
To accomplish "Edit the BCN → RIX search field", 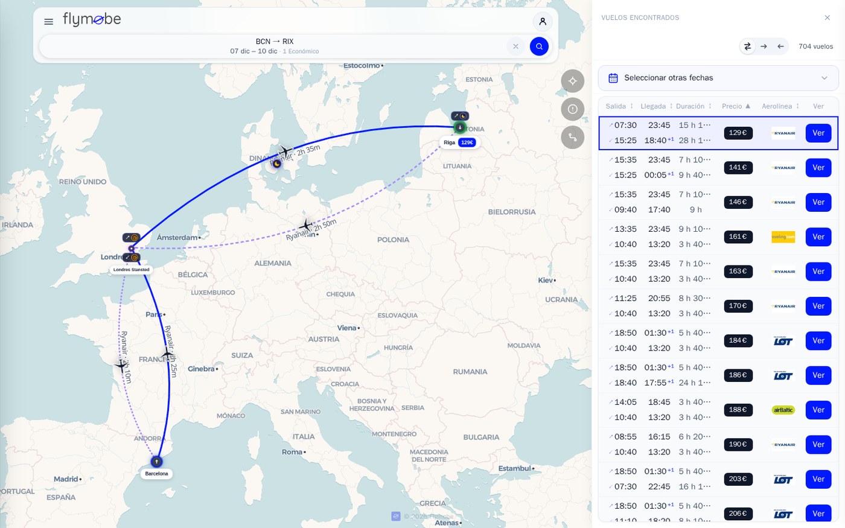I will tap(275, 46).
